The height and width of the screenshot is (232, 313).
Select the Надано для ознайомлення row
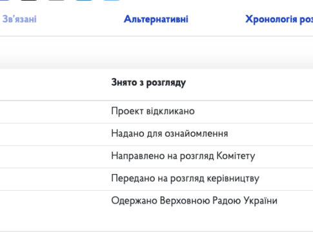pyautogui.click(x=156, y=134)
